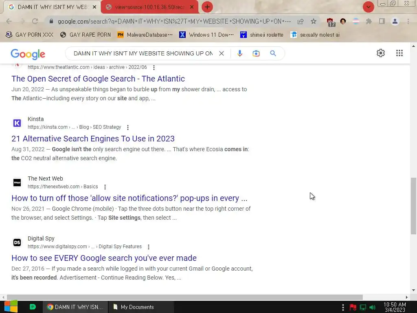This screenshot has width=417, height=313.
Task: Open the red tab search dropdown arrow
Action: click(368, 7)
